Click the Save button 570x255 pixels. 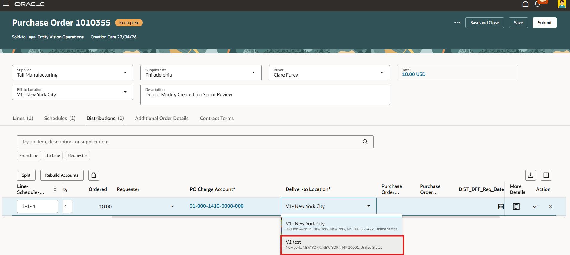(x=518, y=23)
